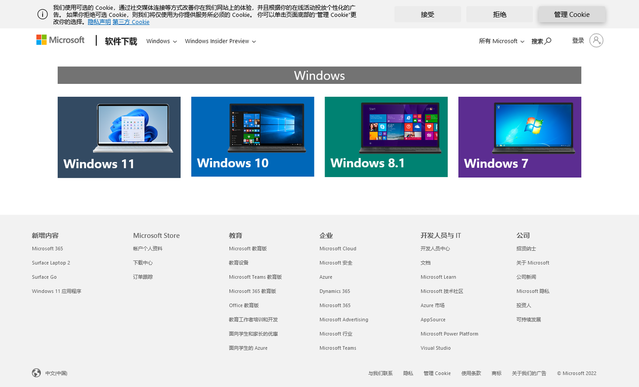This screenshot has width=639, height=387.
Task: Expand the Windows Insider Preview dropdown
Action: pyautogui.click(x=220, y=41)
